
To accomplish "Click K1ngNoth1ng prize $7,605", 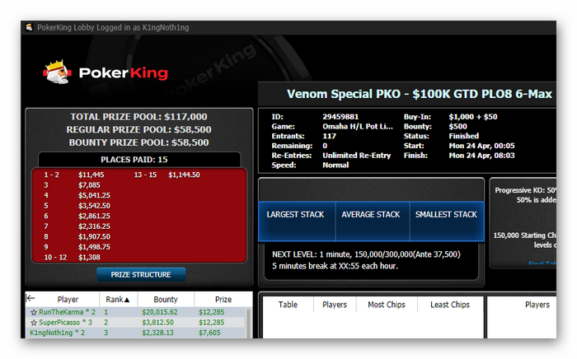I will pos(209,333).
